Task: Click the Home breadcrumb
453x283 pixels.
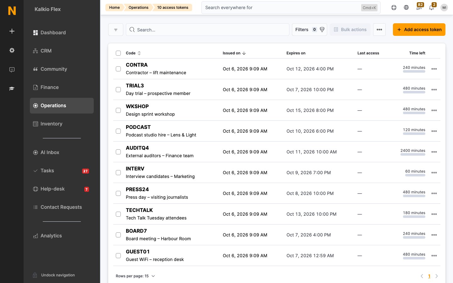Action: pos(115,8)
